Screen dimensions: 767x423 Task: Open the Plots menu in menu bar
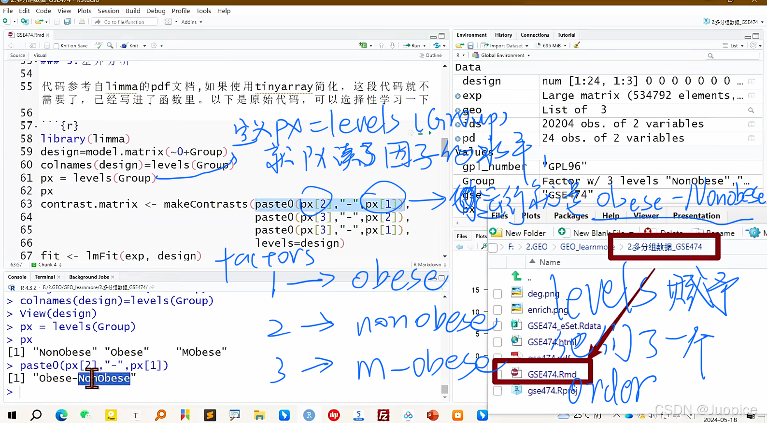coord(84,11)
